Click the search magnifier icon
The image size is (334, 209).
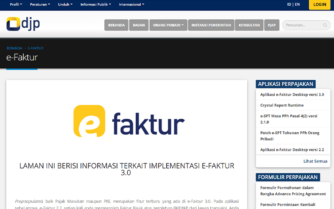click(x=325, y=25)
